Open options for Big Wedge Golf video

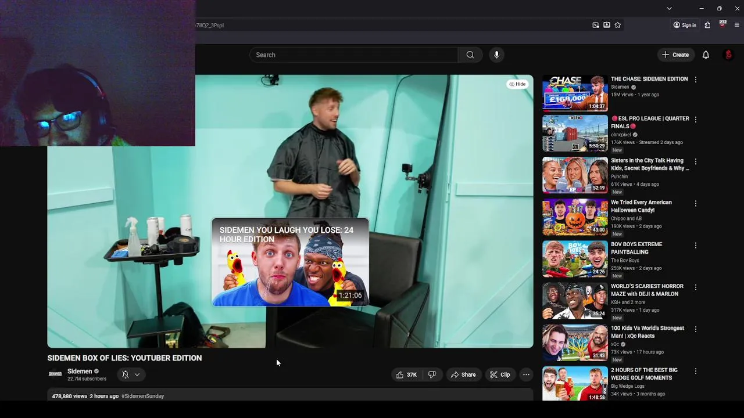coord(696,371)
